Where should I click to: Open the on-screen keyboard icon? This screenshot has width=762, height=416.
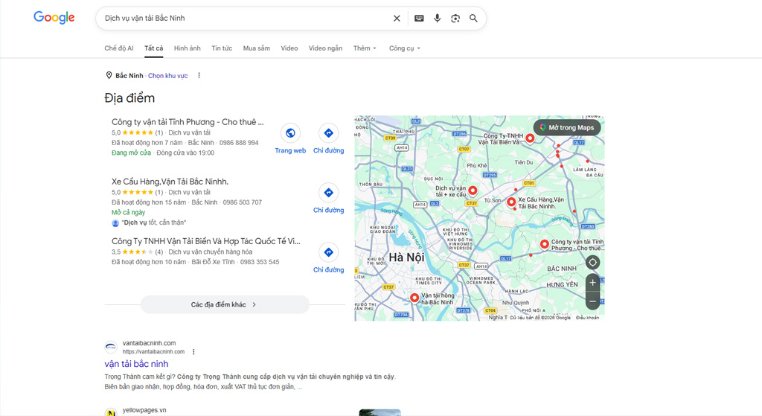coord(419,18)
